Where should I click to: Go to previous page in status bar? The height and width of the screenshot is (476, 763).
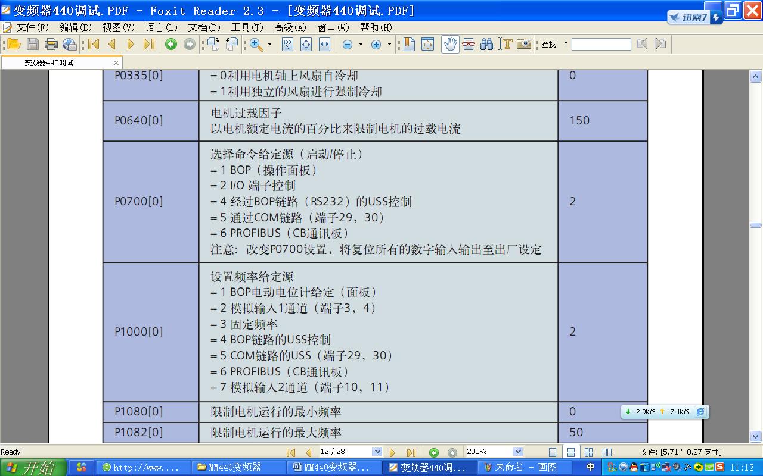tap(308, 453)
